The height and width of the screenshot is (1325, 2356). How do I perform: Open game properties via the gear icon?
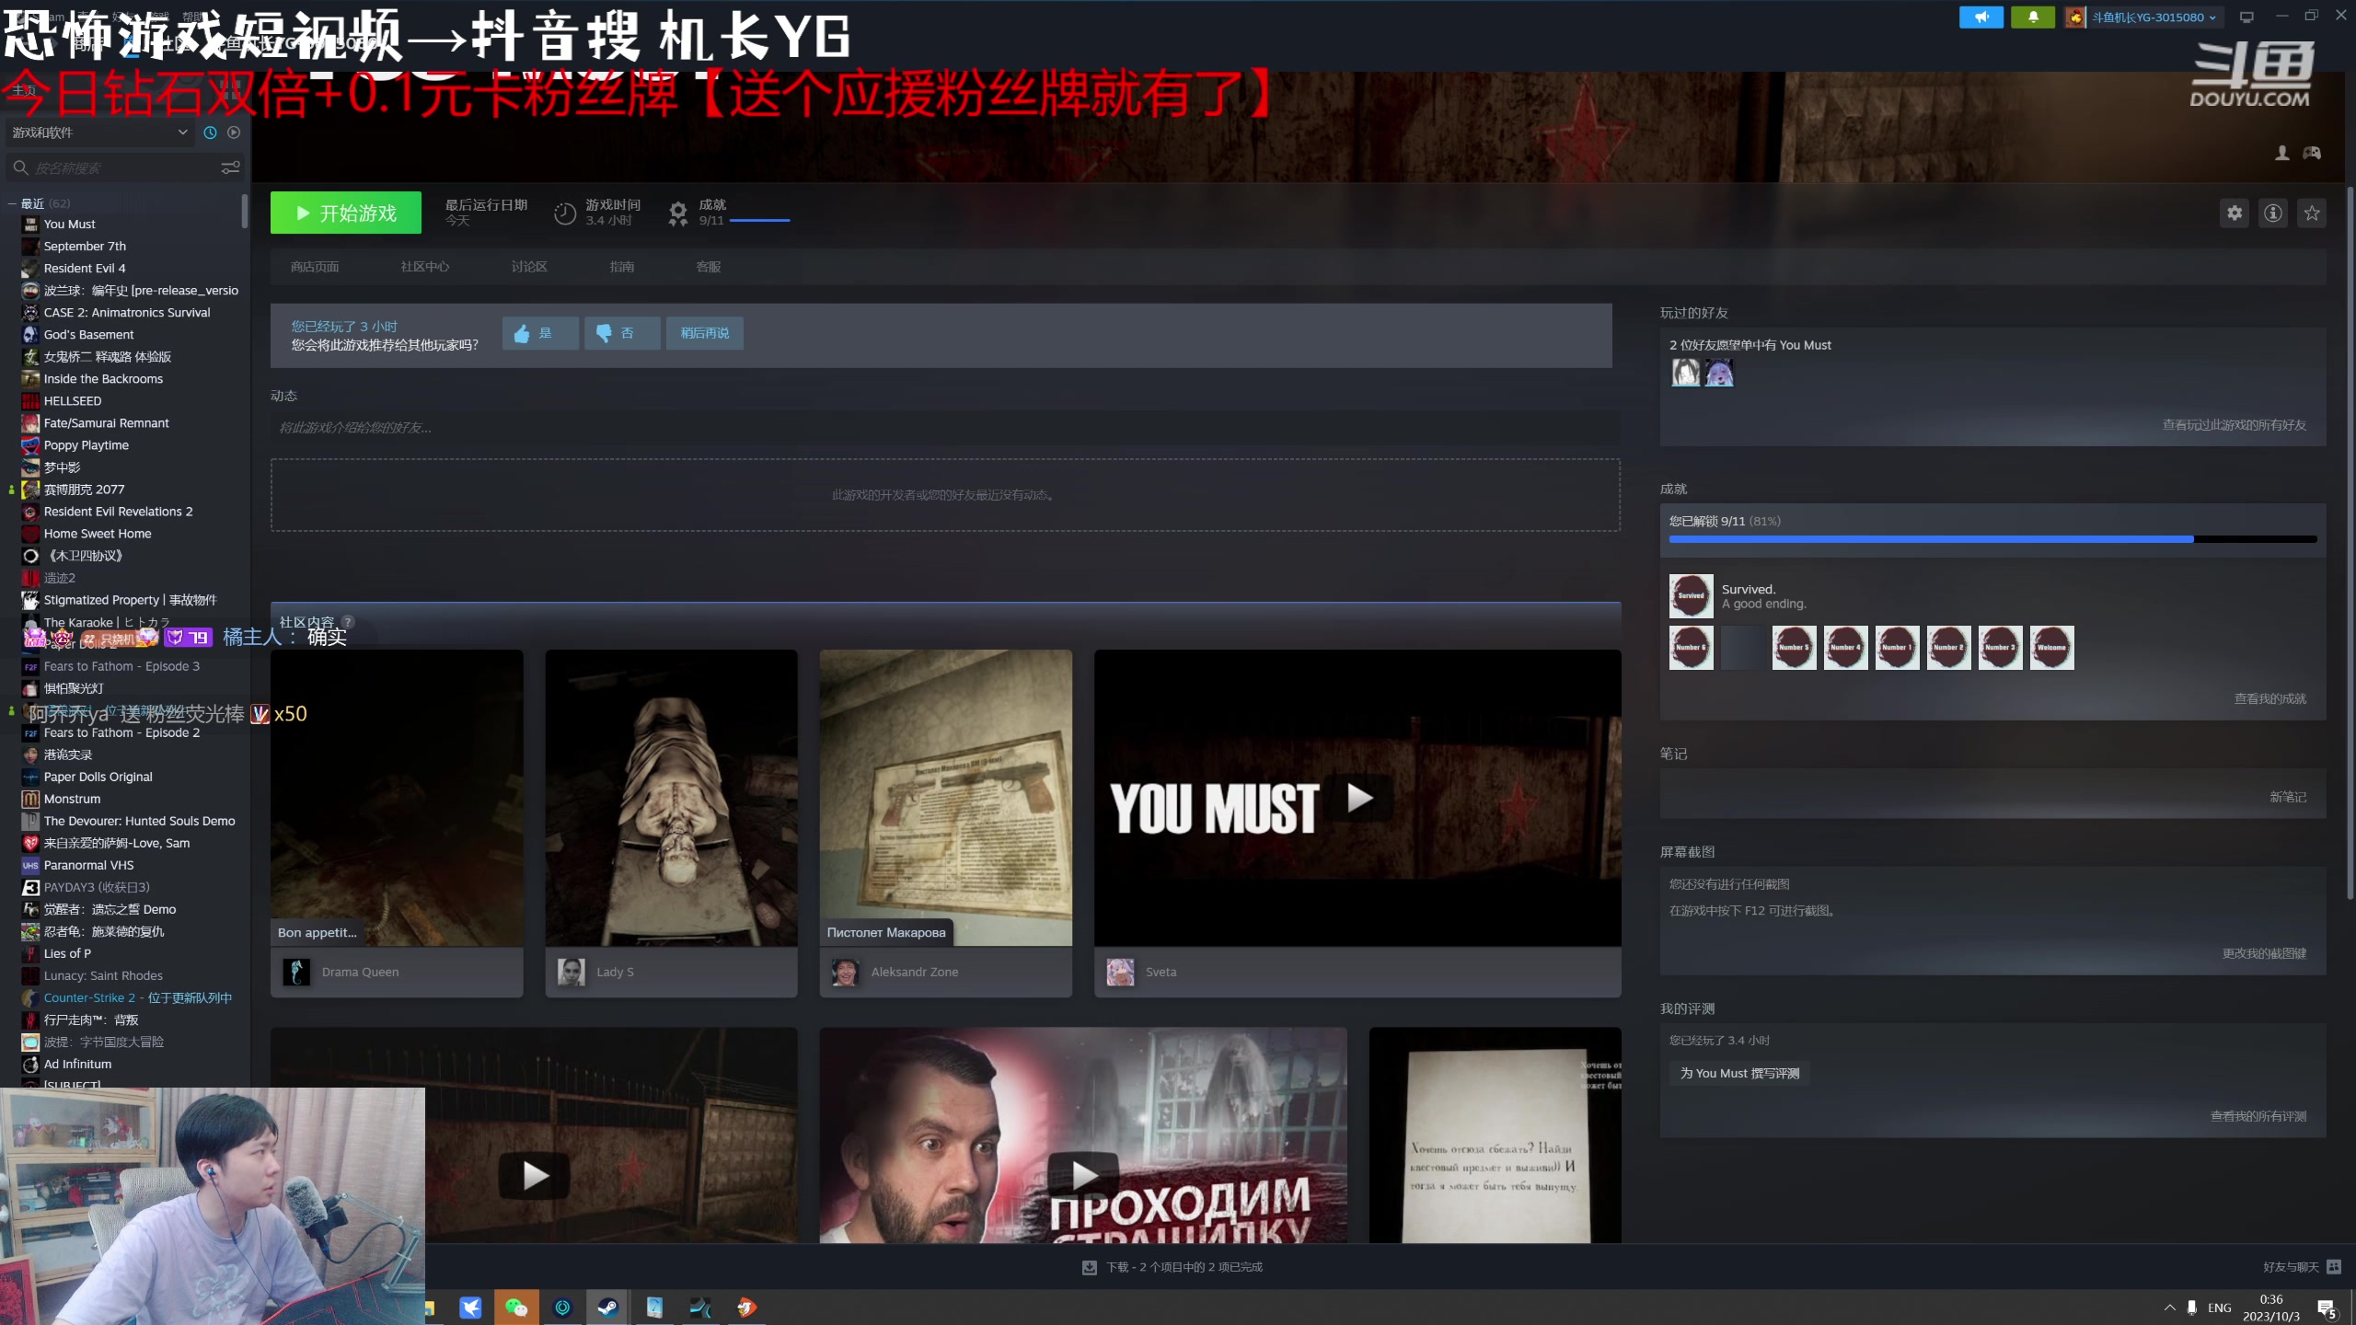[2235, 213]
